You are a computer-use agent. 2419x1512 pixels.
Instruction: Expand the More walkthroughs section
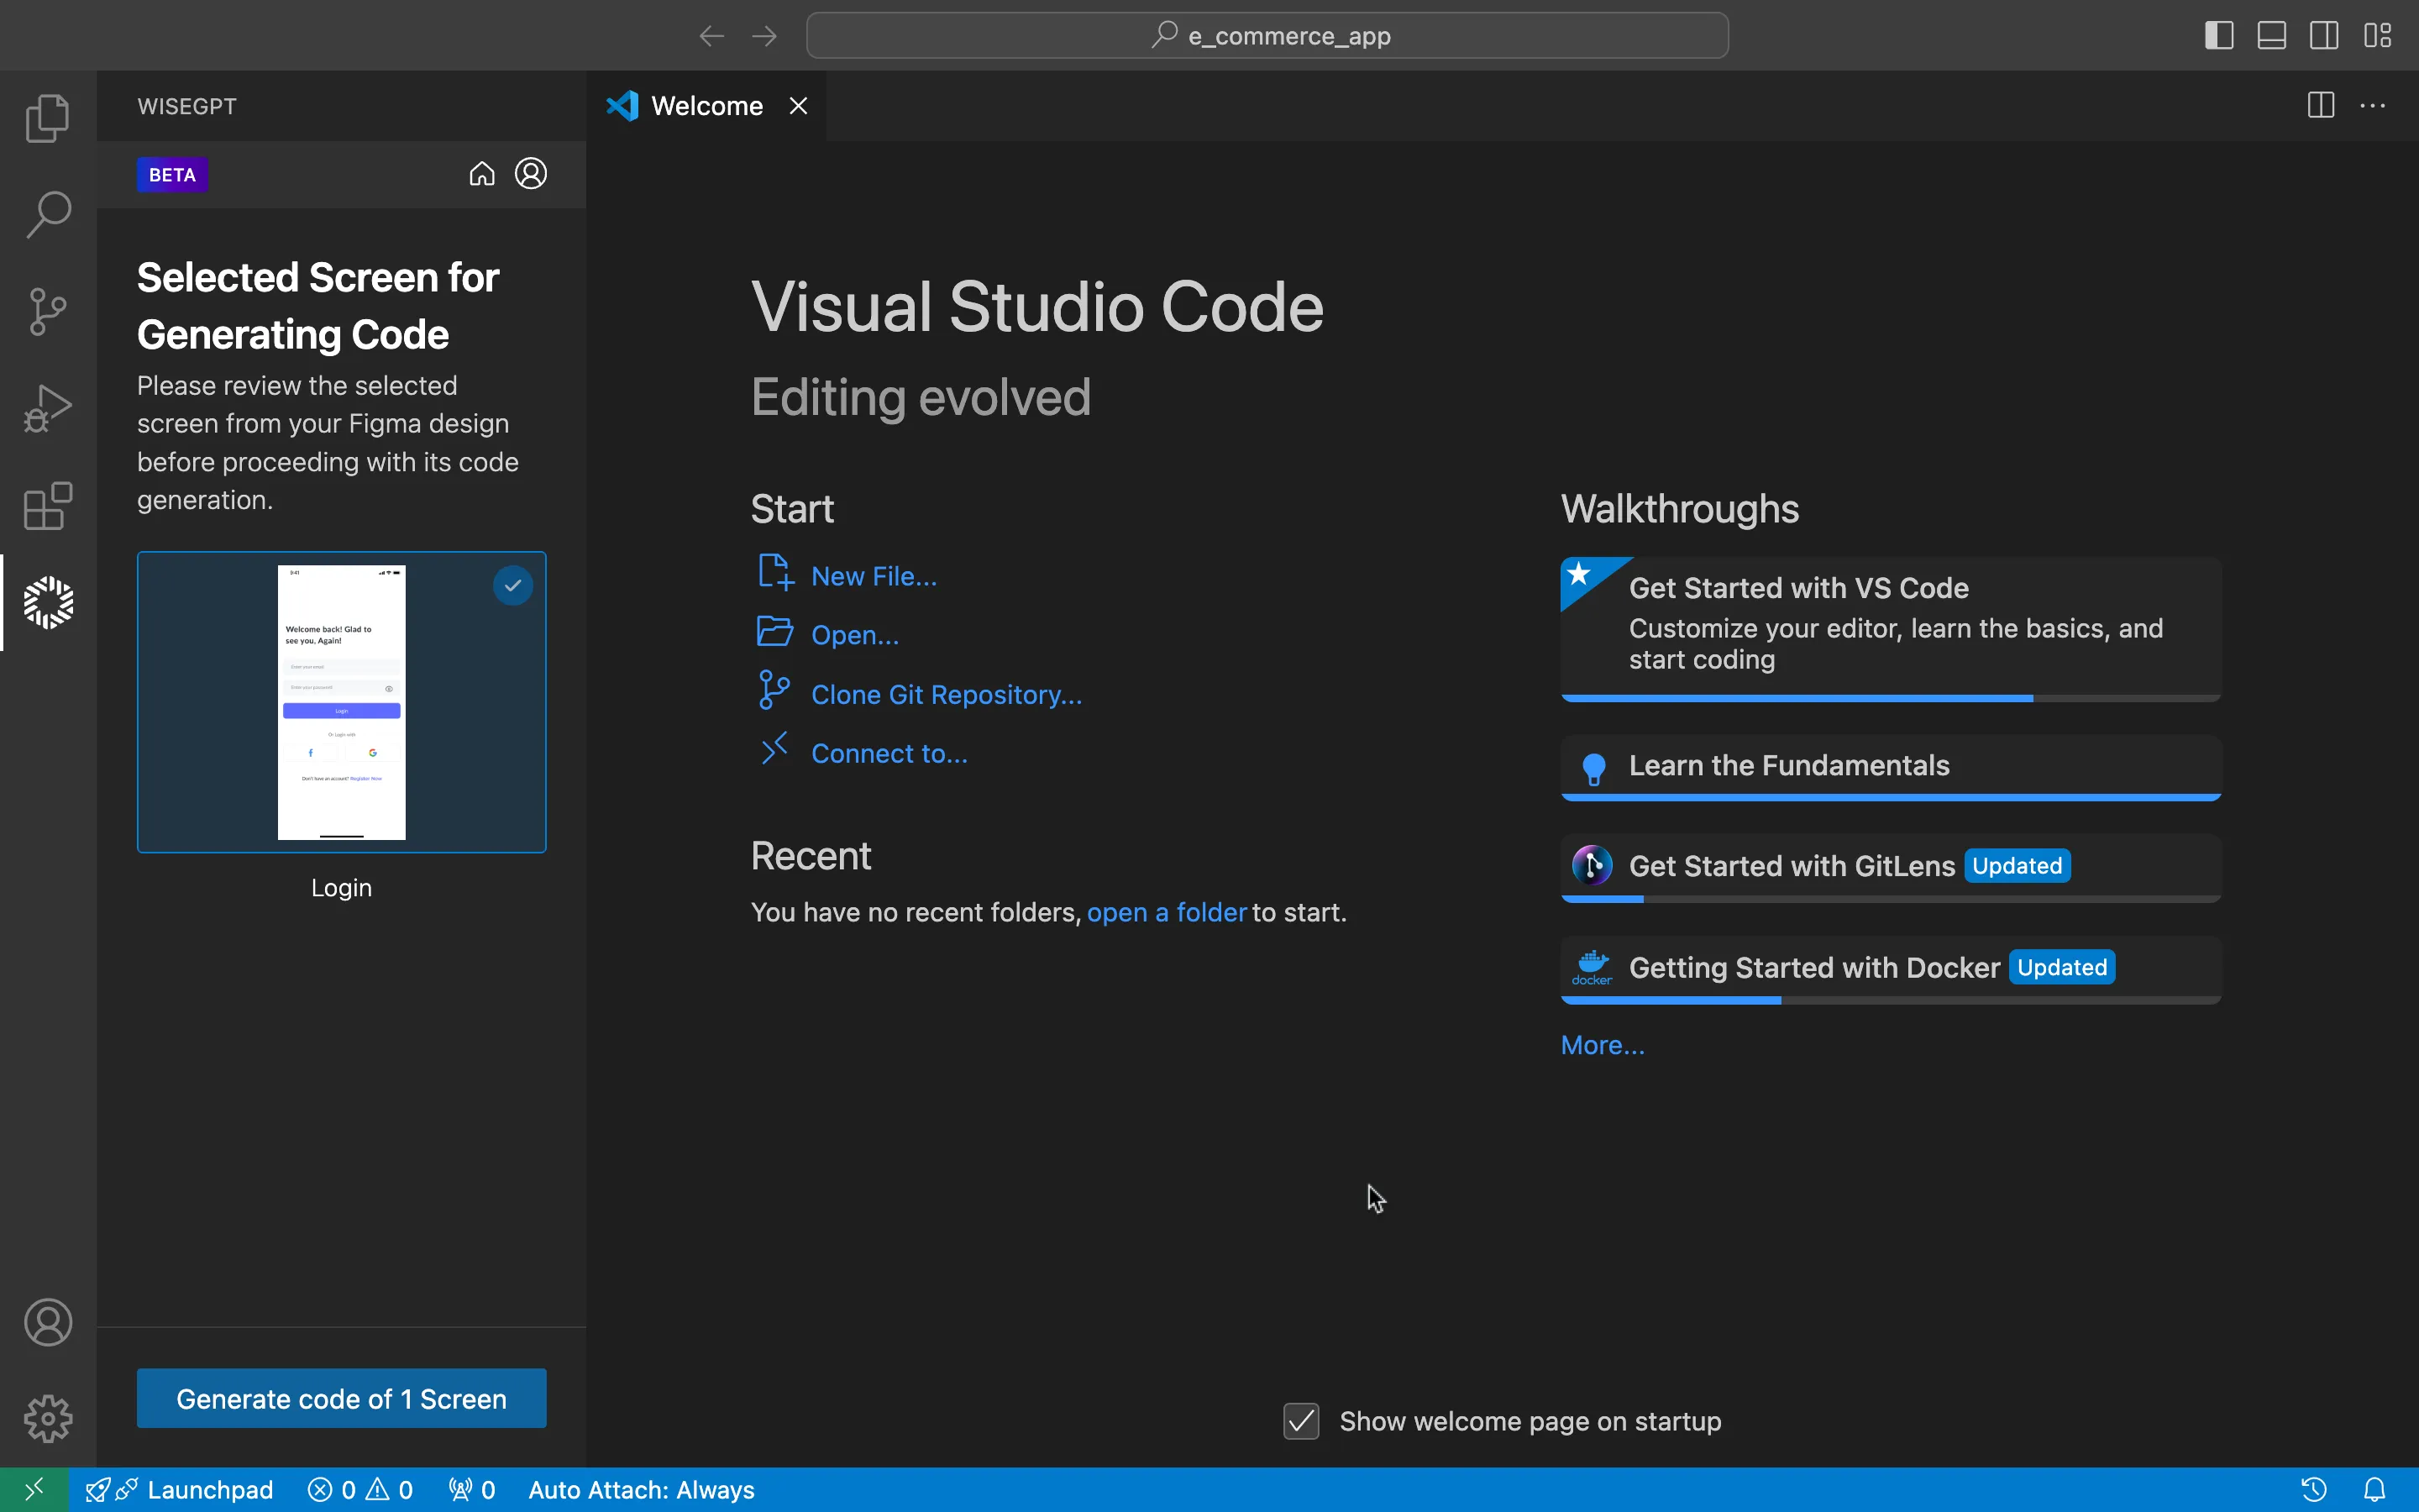(1603, 1043)
